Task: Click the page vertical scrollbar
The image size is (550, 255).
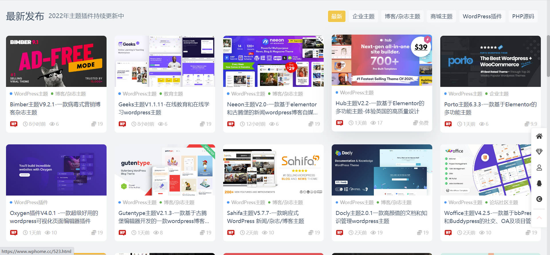Action: [x=548, y=55]
